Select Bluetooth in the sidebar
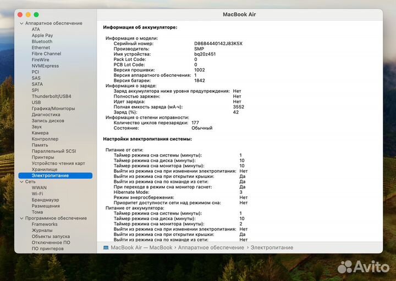The height and width of the screenshot is (281, 396). tap(42, 42)
